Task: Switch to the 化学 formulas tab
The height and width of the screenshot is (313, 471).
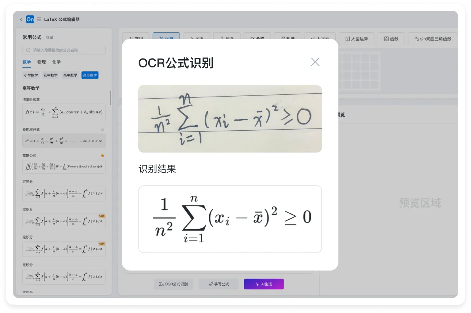Action: click(56, 62)
